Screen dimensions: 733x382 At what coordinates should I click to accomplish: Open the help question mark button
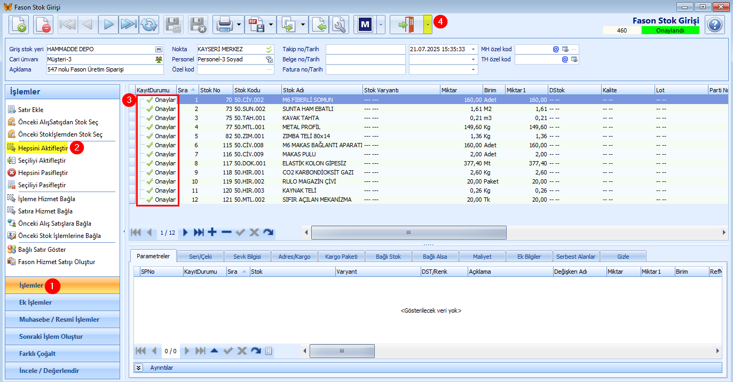[714, 25]
